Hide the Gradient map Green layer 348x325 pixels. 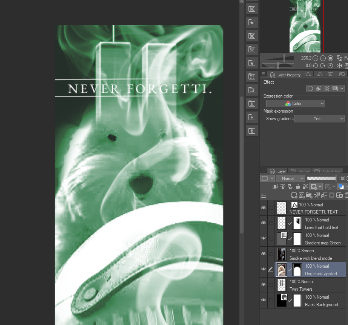(264, 238)
